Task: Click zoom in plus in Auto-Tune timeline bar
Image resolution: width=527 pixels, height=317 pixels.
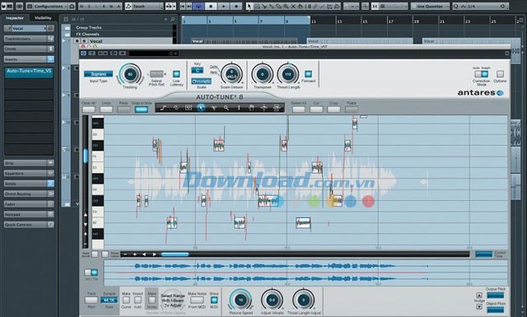Action: point(135,254)
